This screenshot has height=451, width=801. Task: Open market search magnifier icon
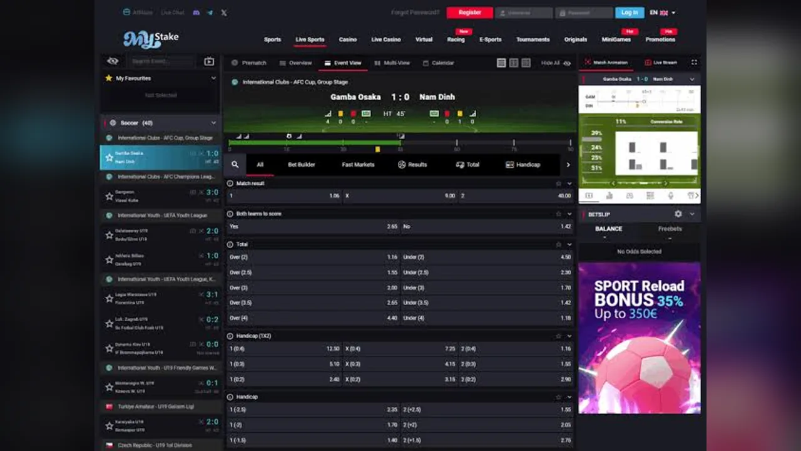(x=235, y=165)
